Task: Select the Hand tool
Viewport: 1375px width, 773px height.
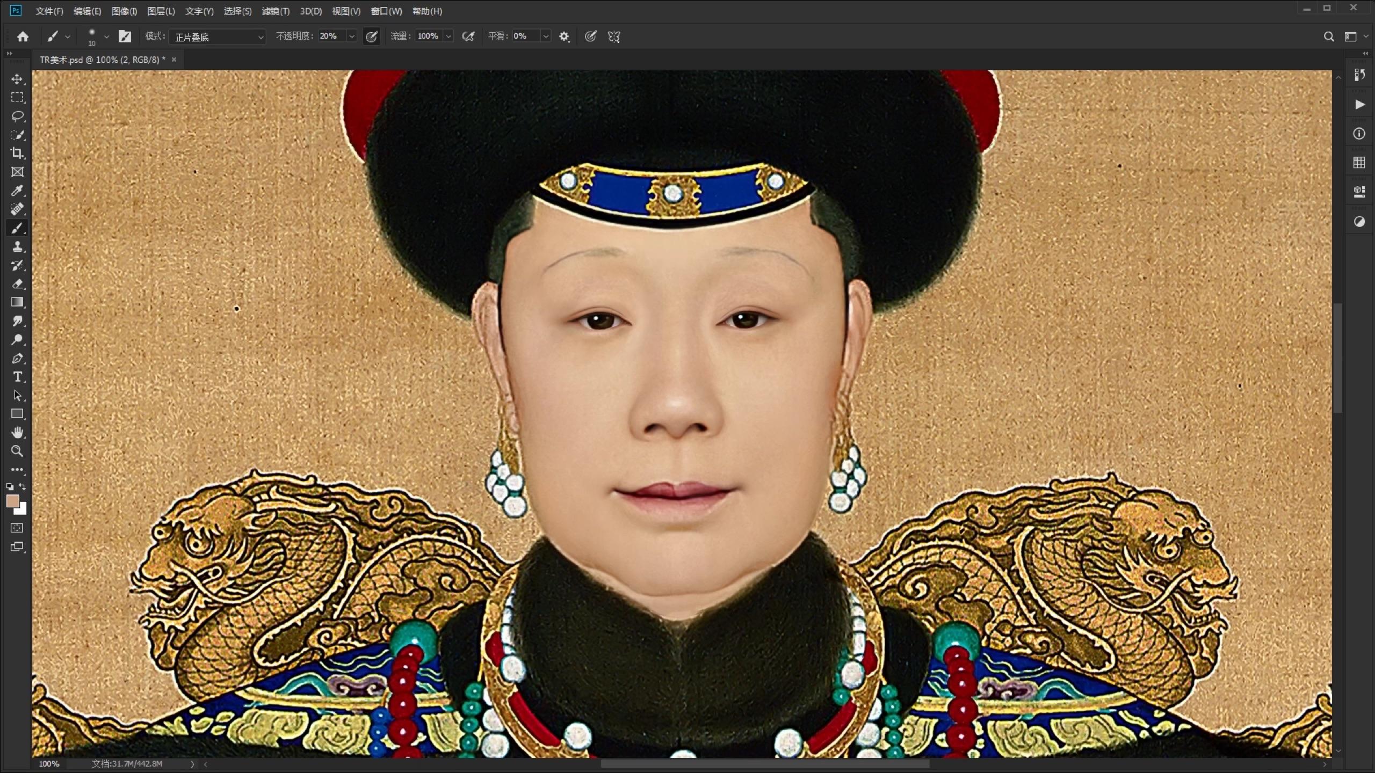Action: coord(17,433)
